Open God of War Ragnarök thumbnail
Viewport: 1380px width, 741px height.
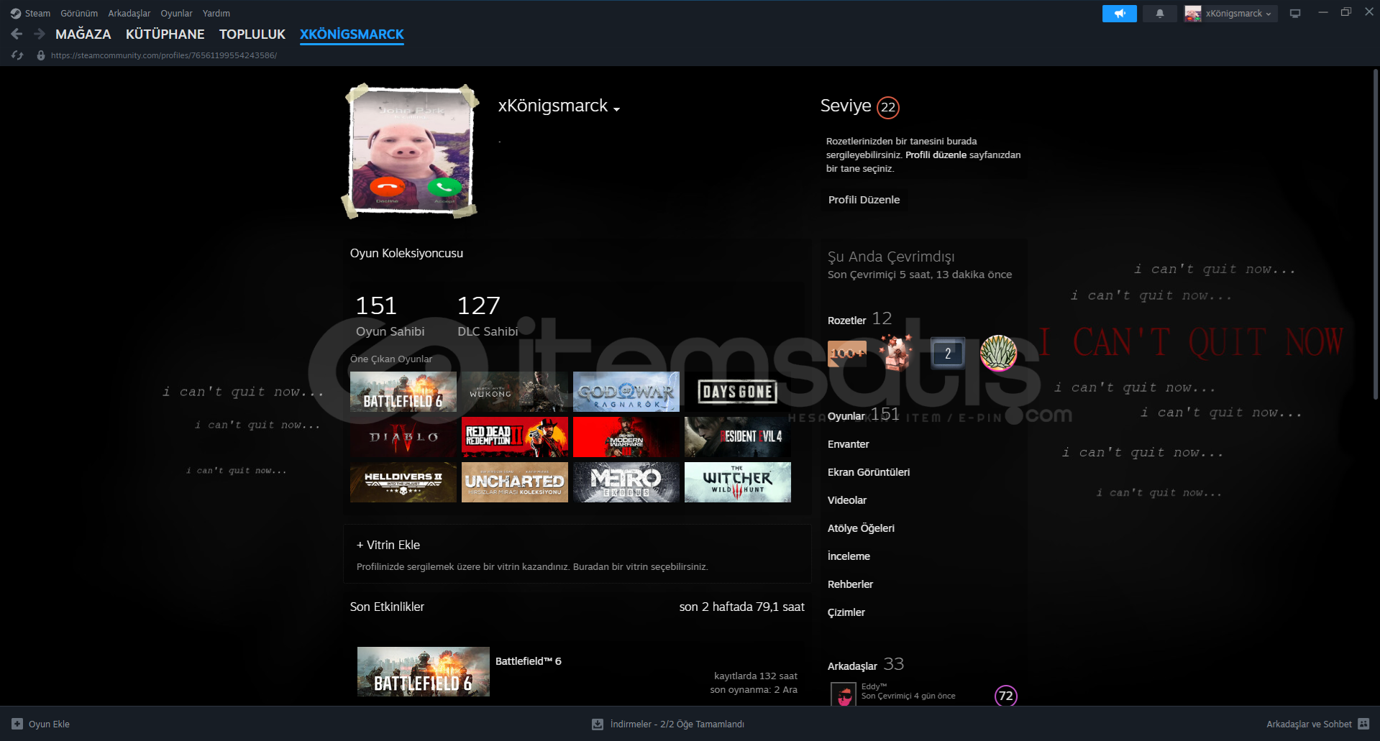coord(626,392)
